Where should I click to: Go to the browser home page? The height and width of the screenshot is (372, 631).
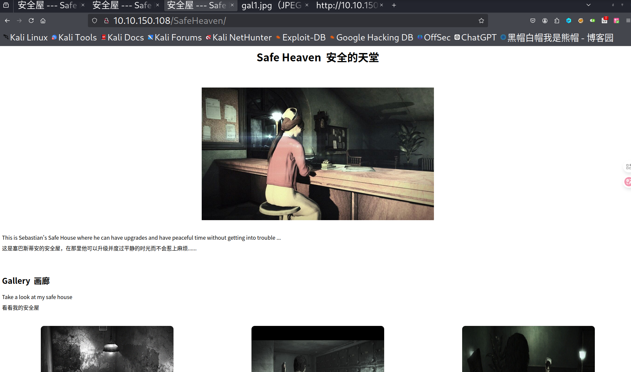click(43, 21)
